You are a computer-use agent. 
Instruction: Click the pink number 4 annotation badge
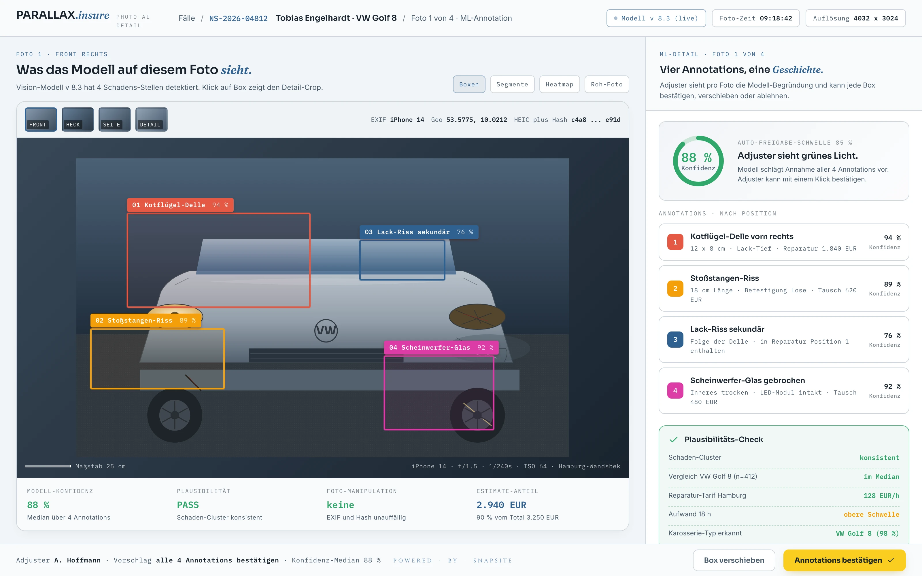(x=675, y=391)
